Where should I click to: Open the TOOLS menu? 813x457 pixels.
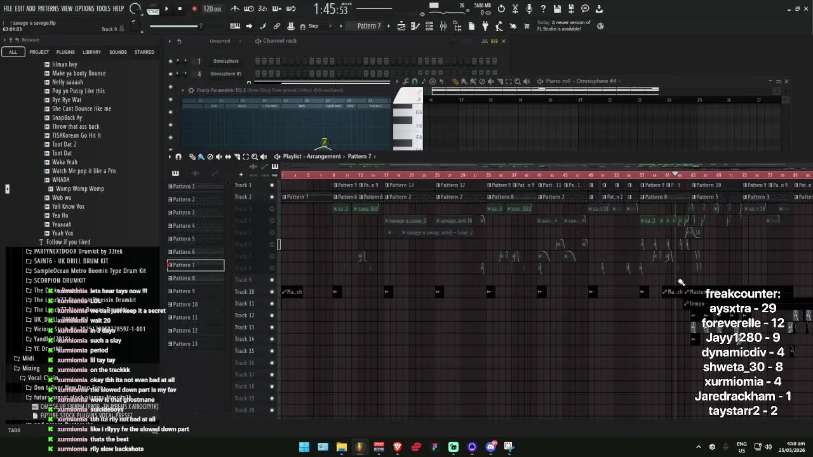[x=104, y=9]
